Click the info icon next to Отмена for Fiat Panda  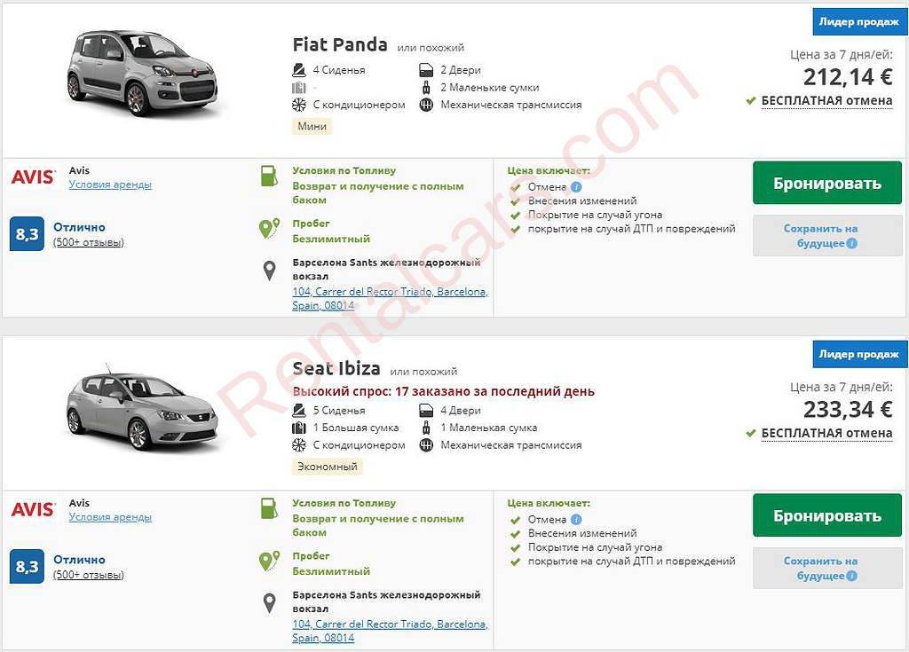[x=576, y=187]
